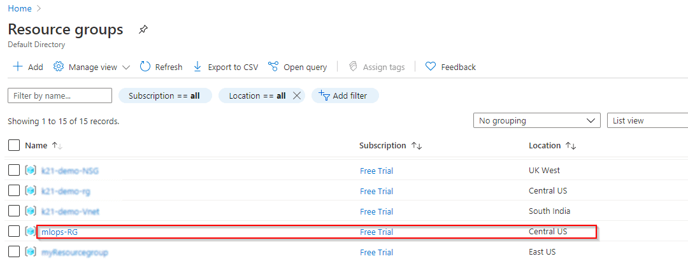Click the Refresh icon in toolbar
688x261 pixels.
(x=145, y=67)
